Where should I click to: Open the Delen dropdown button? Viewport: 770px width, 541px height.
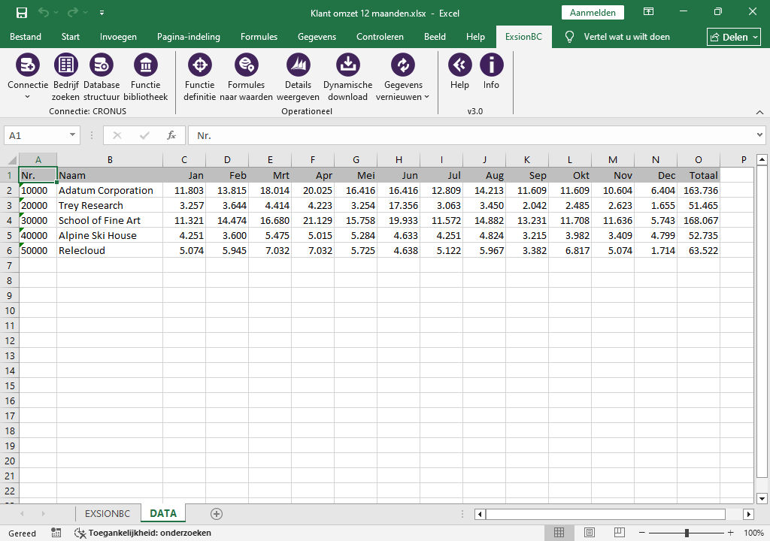point(734,37)
